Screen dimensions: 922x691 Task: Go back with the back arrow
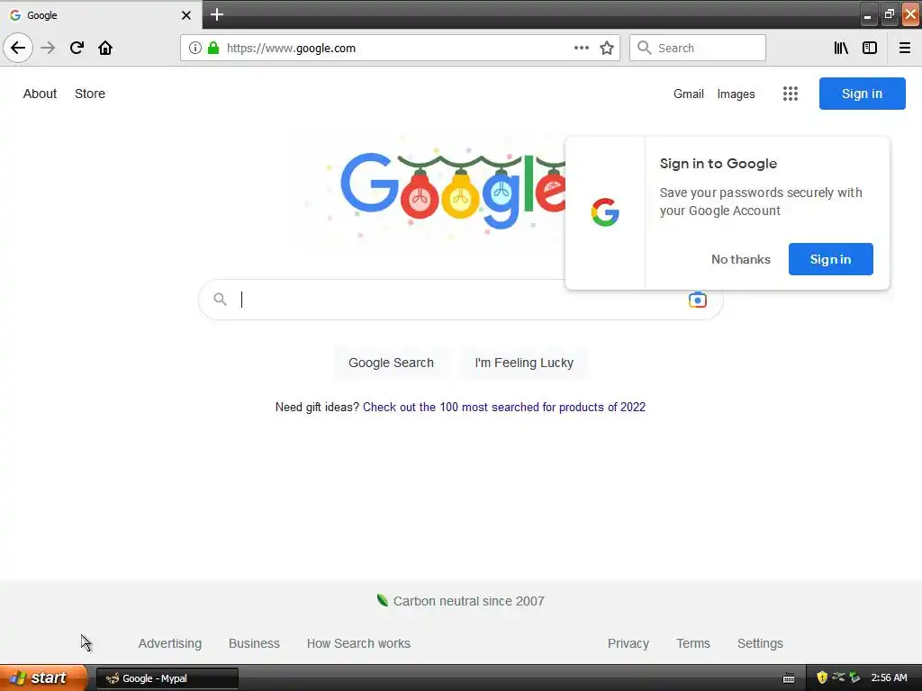(18, 48)
